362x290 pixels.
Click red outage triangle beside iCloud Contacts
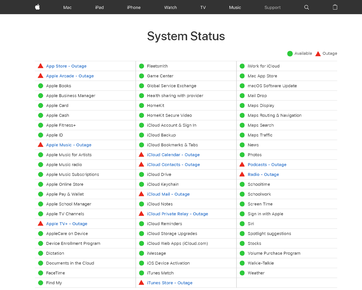pos(142,164)
